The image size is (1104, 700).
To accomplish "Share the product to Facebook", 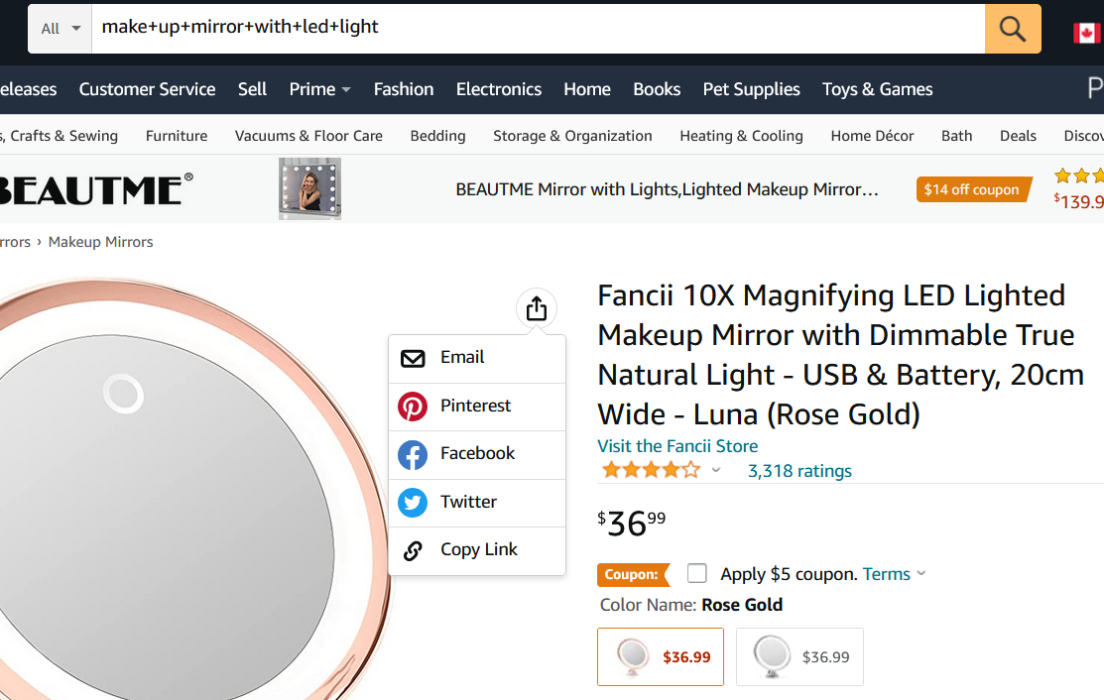I will (477, 453).
